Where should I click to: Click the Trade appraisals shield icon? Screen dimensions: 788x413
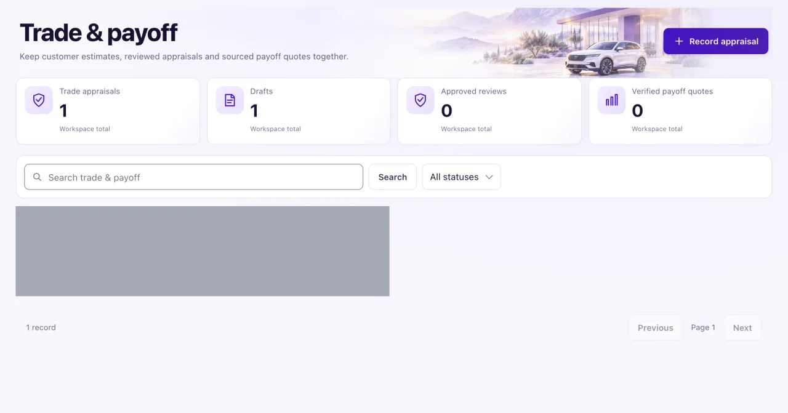pos(39,100)
